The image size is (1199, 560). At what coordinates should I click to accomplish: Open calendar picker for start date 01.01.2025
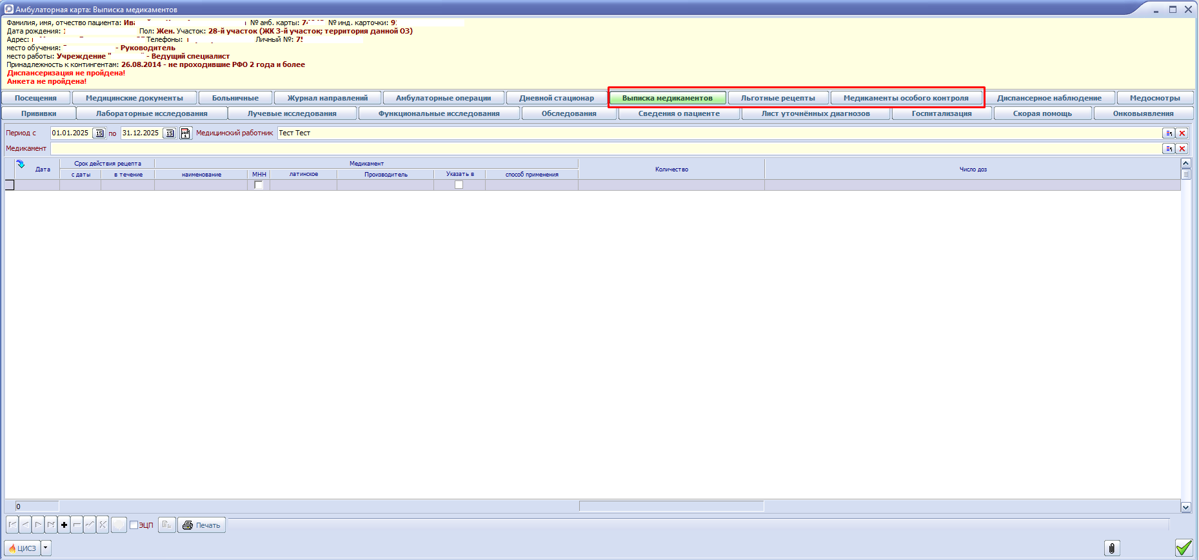coord(99,133)
